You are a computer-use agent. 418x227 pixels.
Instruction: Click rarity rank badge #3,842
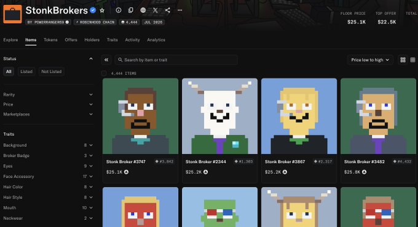164,161
